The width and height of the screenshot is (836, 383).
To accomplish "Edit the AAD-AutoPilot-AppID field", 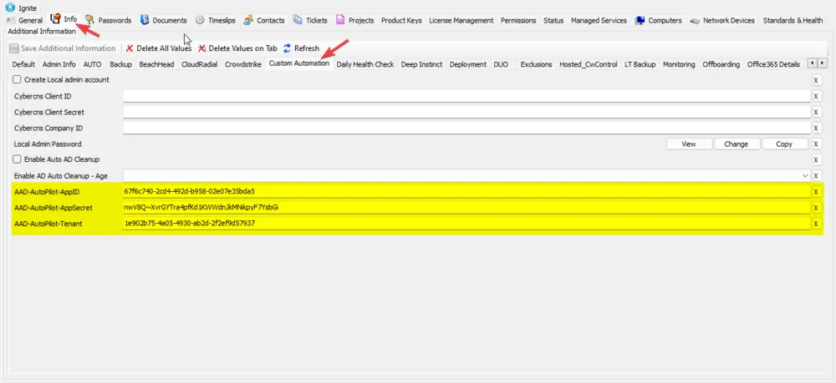I will click(466, 192).
